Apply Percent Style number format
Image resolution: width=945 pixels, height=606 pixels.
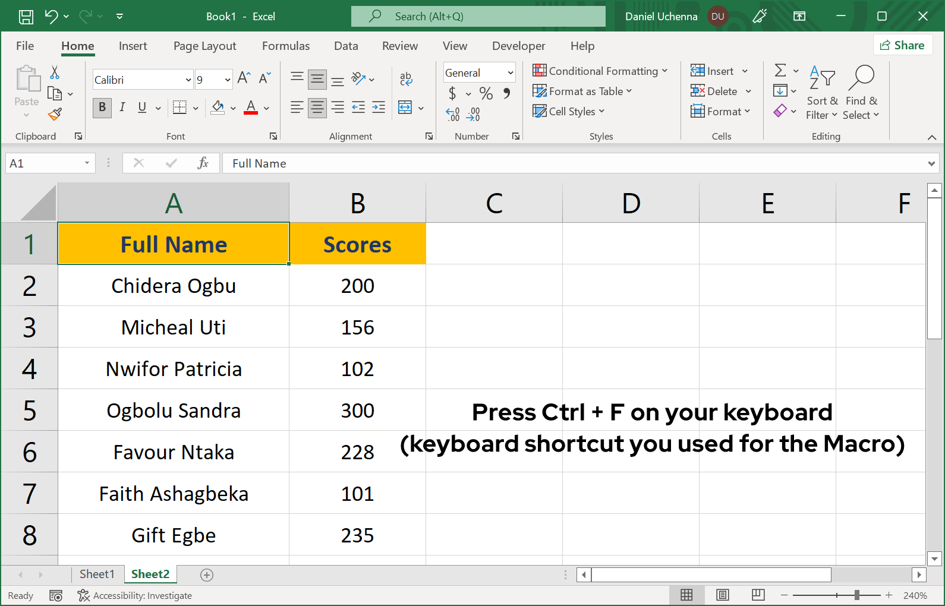(x=486, y=93)
